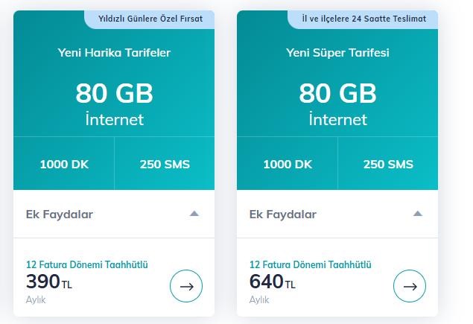
Task: Click 250 SMS cell in Harika card
Action: tap(165, 164)
